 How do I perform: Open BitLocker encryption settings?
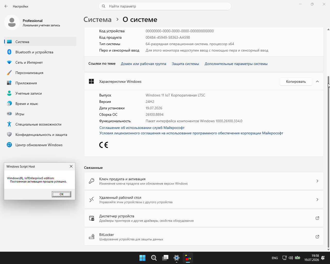coord(204,237)
